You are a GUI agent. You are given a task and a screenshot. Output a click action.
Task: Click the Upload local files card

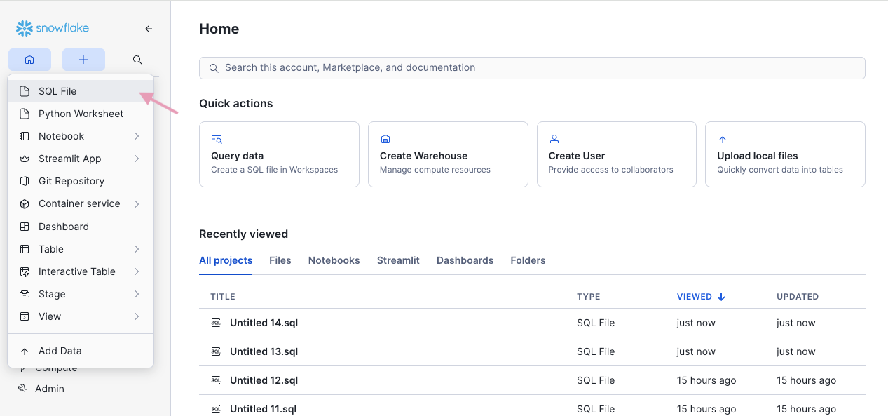(x=784, y=154)
